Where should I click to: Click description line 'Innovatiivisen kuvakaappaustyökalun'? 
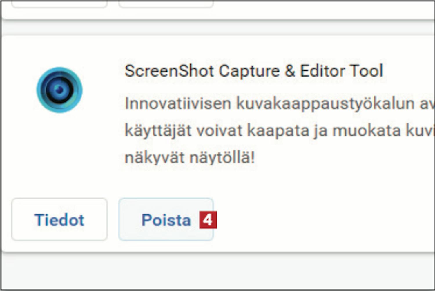click(x=269, y=104)
